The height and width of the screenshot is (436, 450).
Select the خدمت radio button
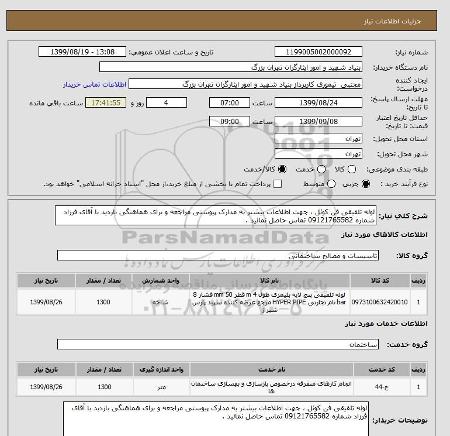[321, 169]
